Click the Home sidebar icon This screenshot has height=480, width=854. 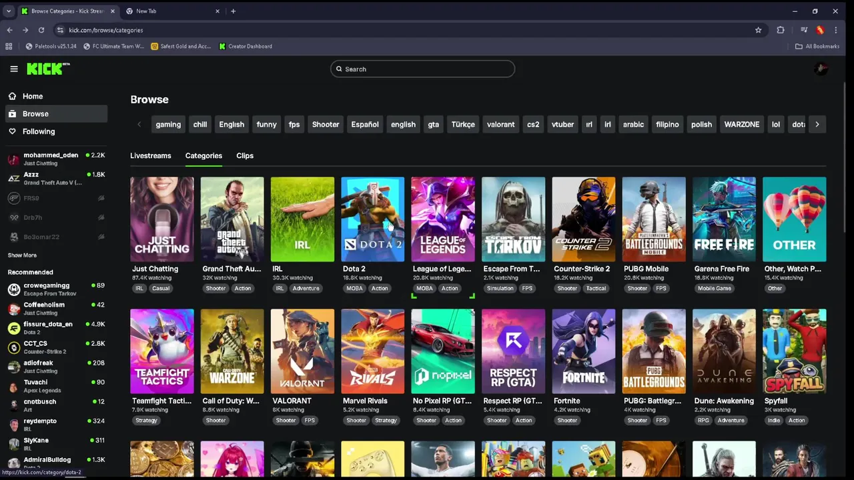tap(12, 96)
